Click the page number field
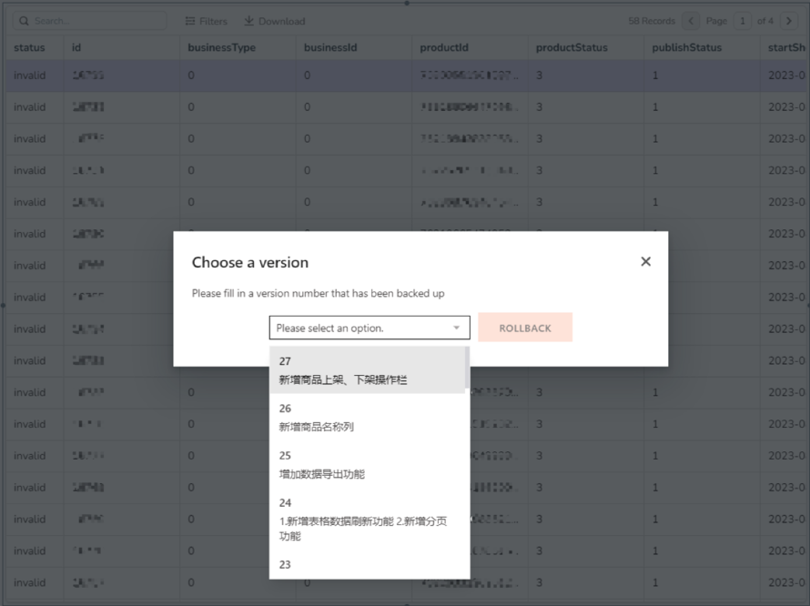810x606 pixels. coord(744,21)
